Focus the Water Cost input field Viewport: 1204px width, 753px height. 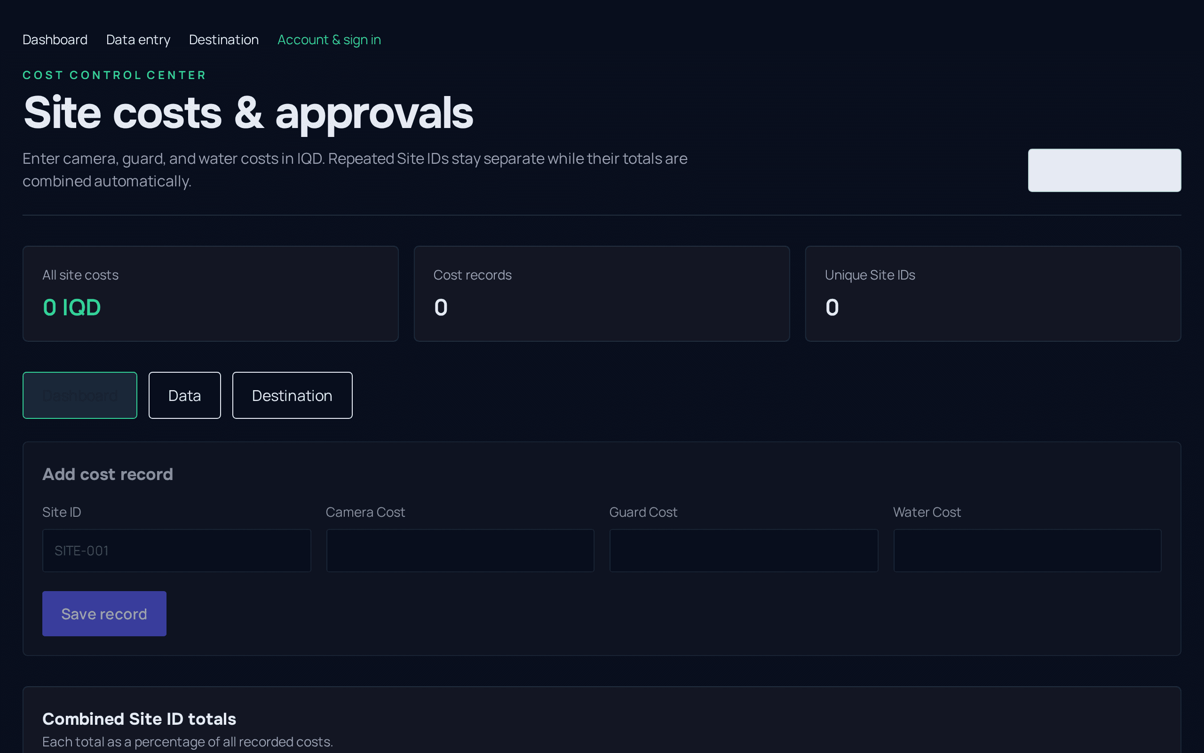pos(1027,550)
